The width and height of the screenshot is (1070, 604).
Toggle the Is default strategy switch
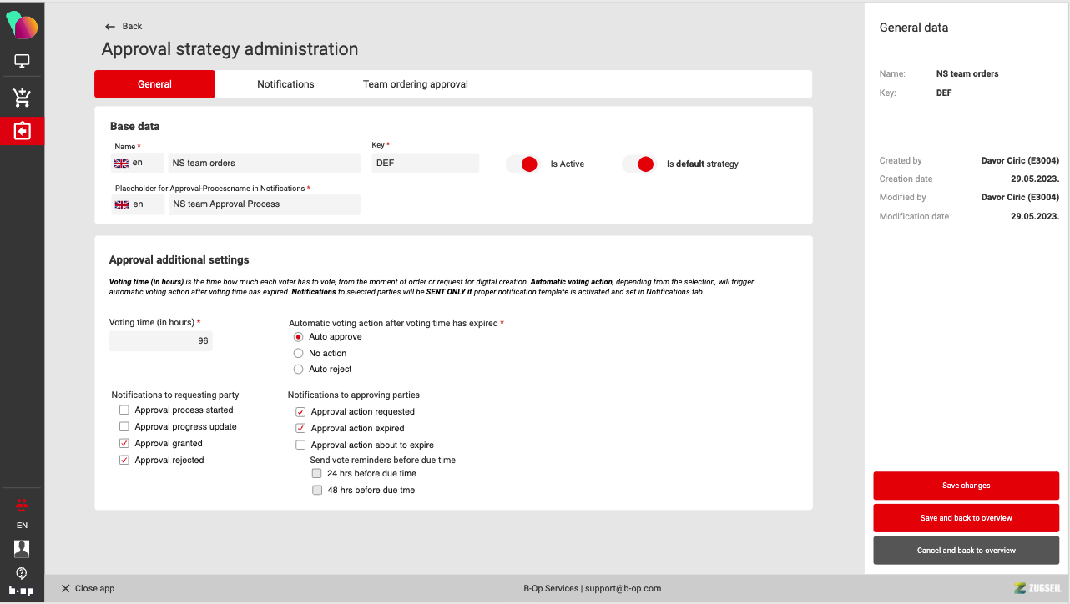pyautogui.click(x=639, y=164)
